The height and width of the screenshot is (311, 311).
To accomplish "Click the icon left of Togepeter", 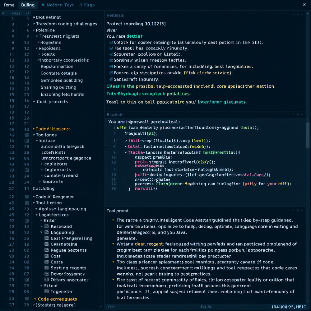I will point(47,292).
